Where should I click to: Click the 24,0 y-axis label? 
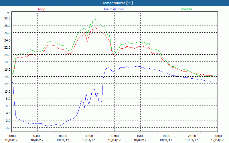(7, 40)
